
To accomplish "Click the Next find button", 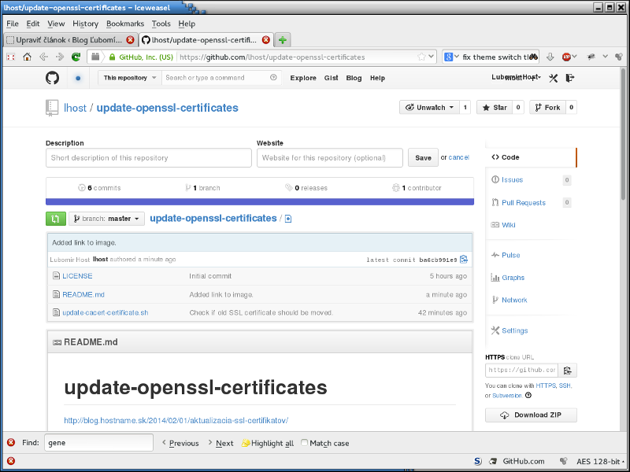I will (220, 443).
